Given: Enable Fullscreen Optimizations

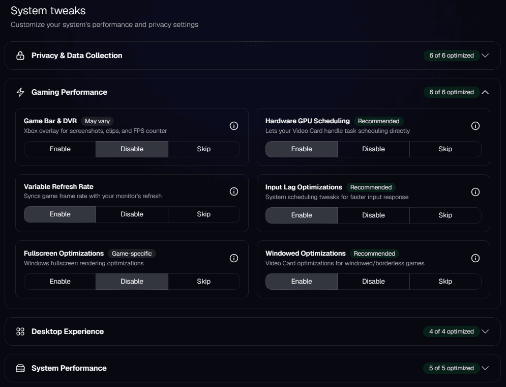Looking at the screenshot, I should pyautogui.click(x=60, y=282).
